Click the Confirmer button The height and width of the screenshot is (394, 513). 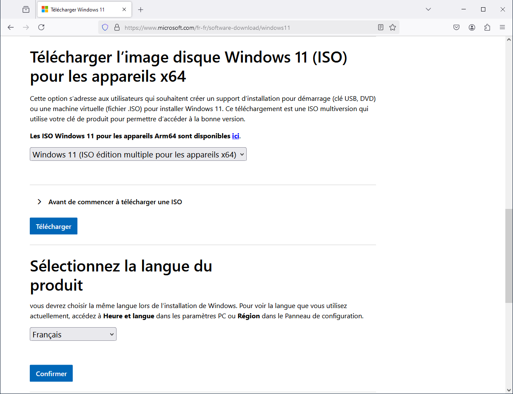(51, 373)
